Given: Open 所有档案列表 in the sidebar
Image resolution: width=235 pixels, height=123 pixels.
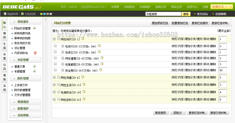Looking at the screenshot, I should click(22, 33).
